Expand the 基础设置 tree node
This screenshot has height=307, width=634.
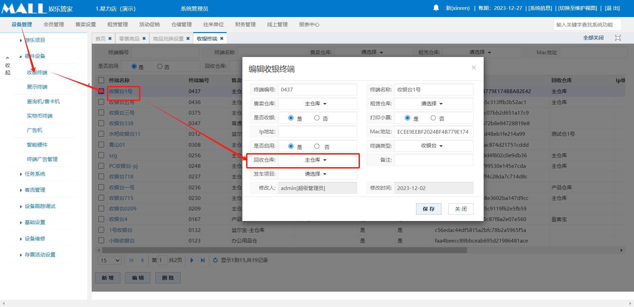pos(21,222)
